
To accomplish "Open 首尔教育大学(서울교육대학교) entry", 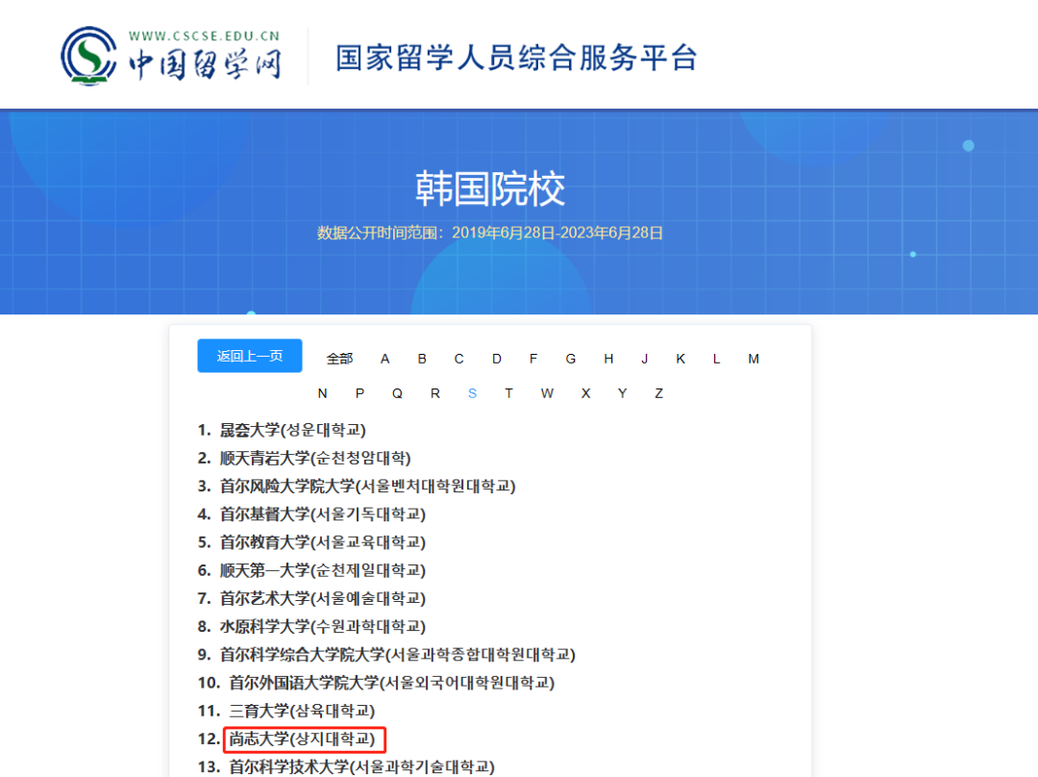I will (x=322, y=541).
